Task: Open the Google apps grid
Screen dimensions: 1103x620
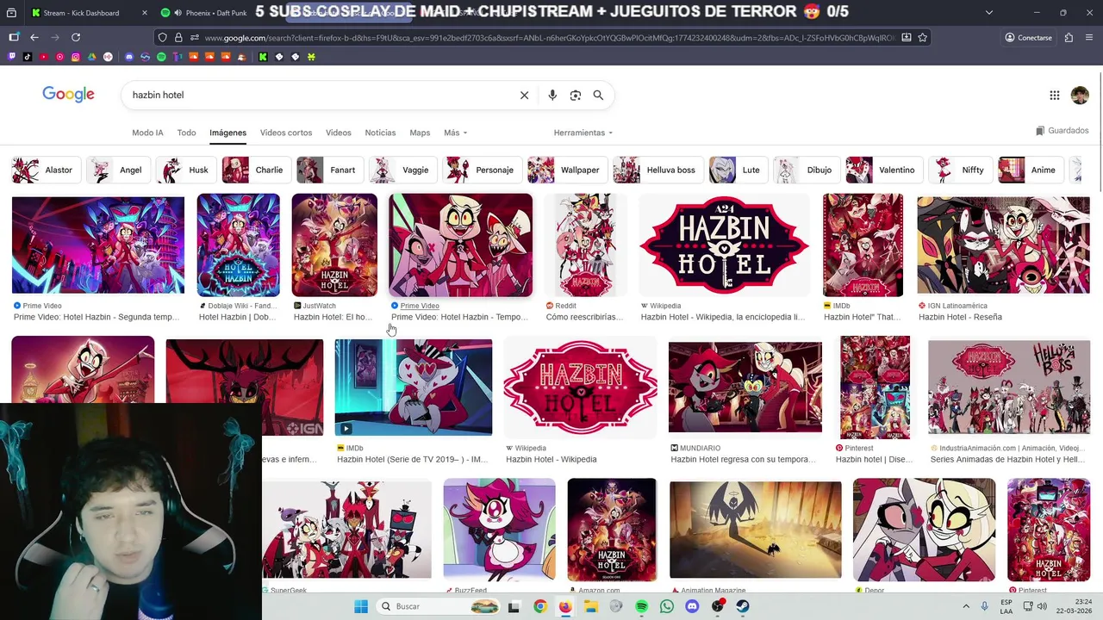Action: point(1055,96)
